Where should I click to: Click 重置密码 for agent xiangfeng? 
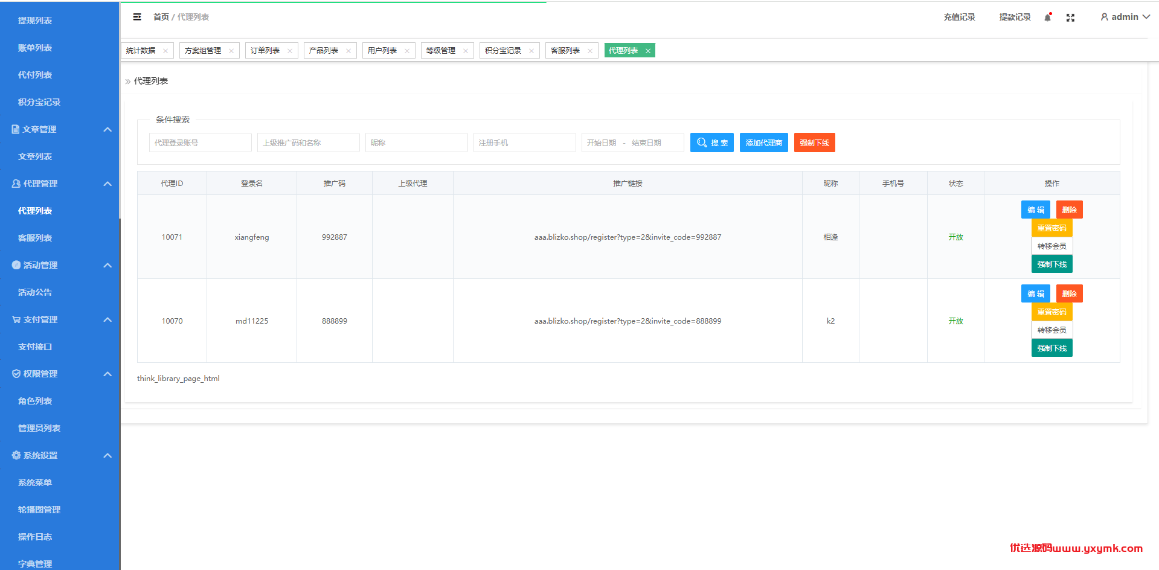click(1051, 228)
